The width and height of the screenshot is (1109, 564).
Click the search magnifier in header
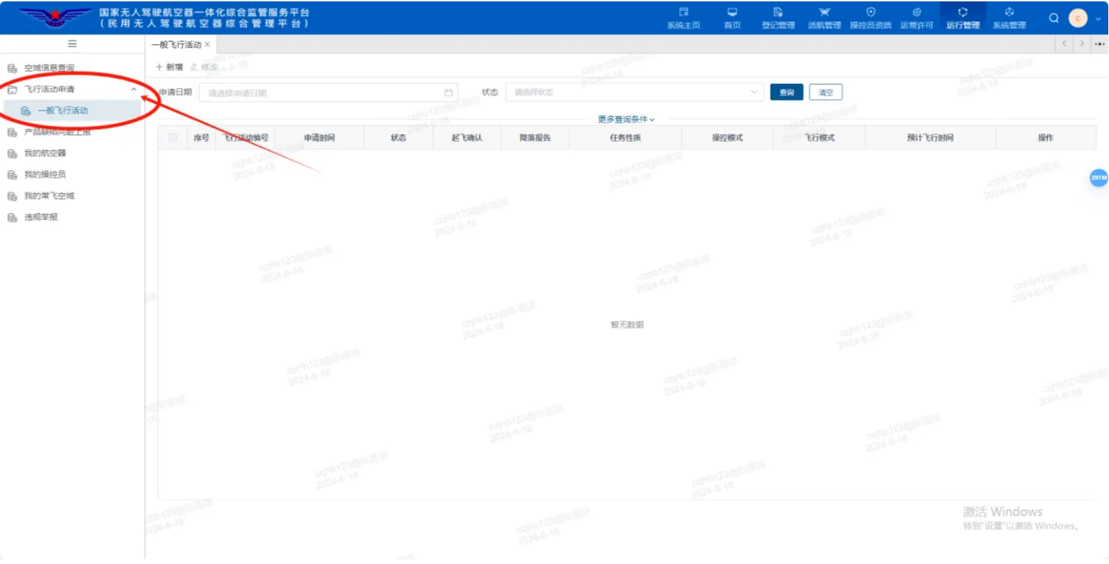[1054, 18]
